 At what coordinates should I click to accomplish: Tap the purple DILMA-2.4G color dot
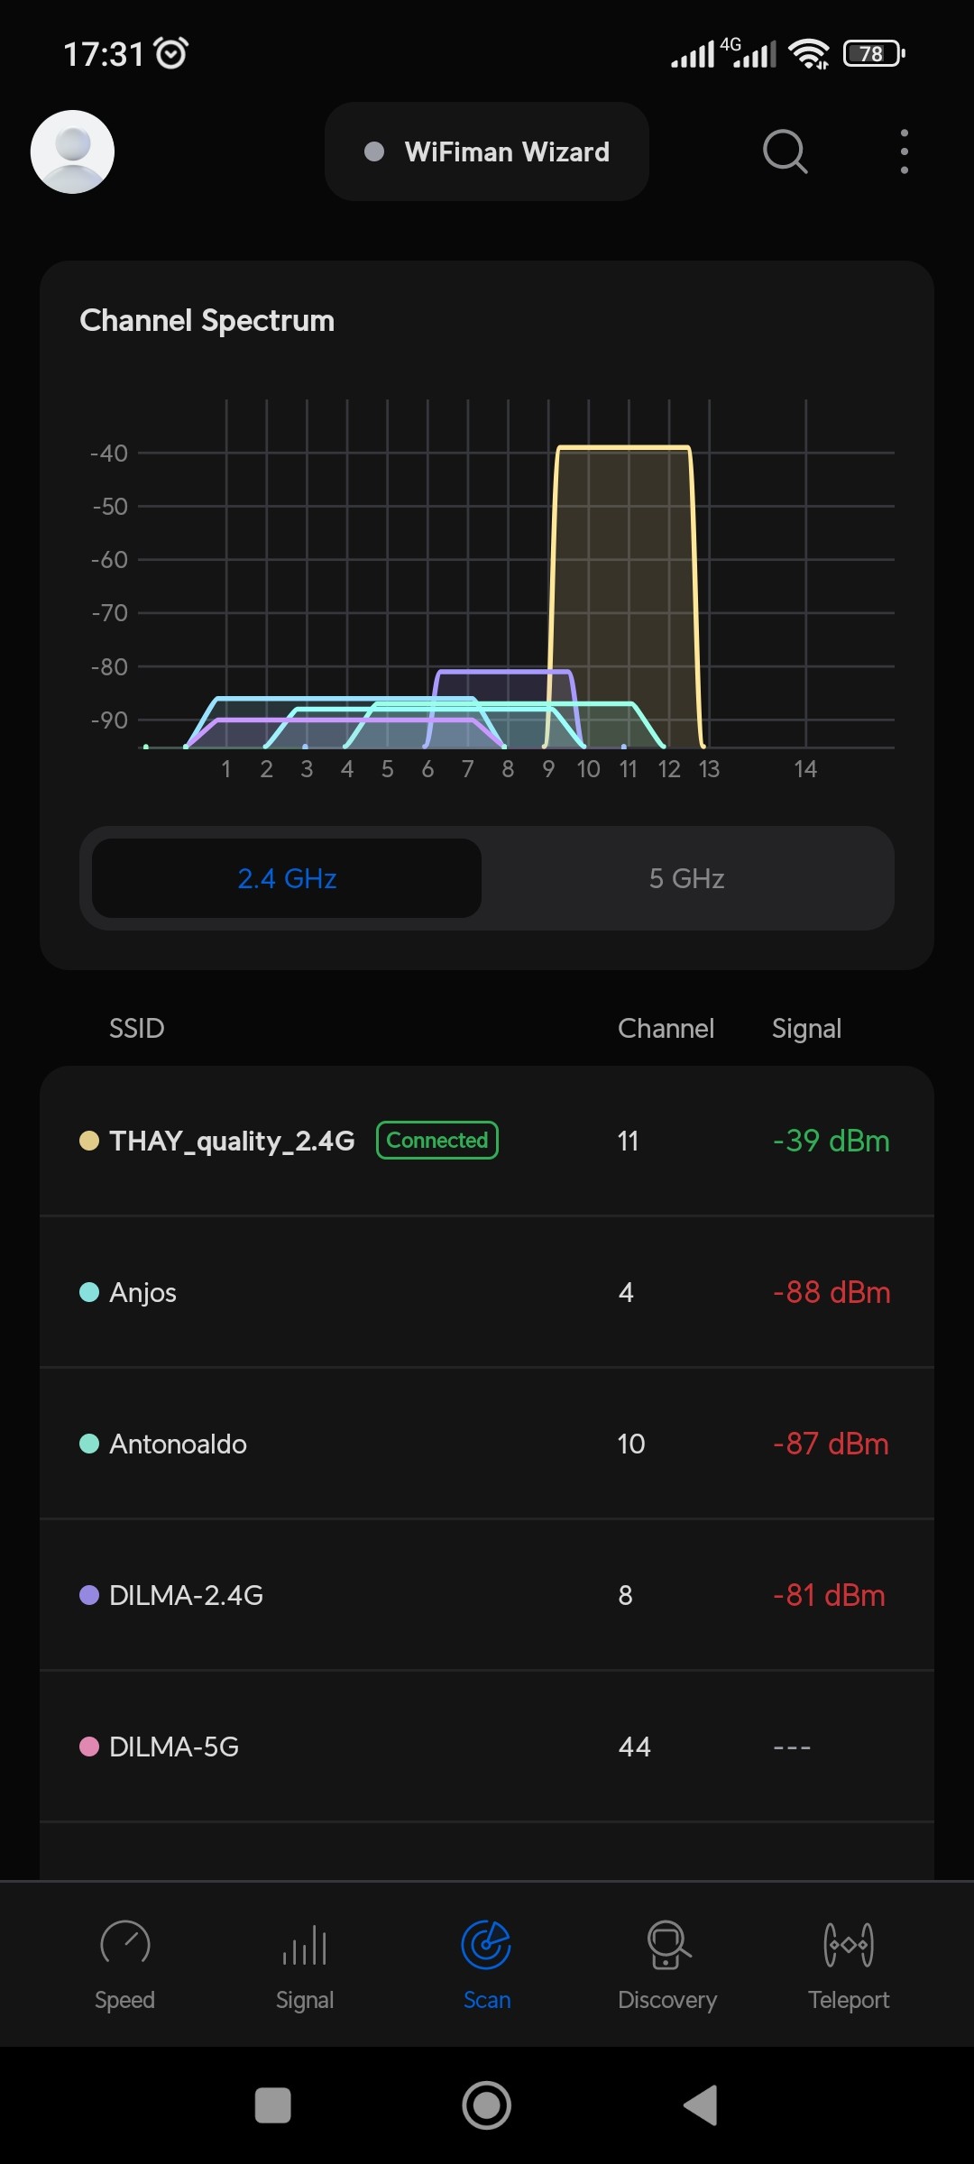click(x=89, y=1595)
